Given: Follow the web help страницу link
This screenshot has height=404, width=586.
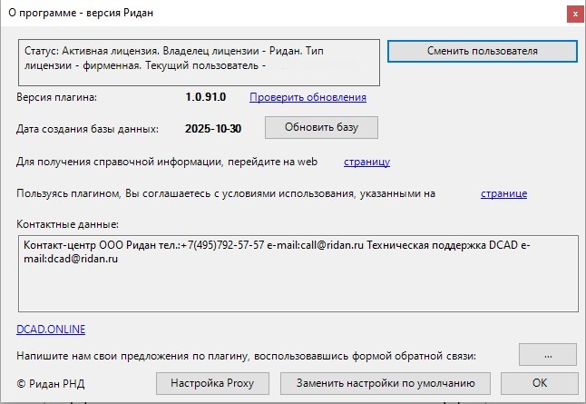Looking at the screenshot, I should (x=366, y=162).
